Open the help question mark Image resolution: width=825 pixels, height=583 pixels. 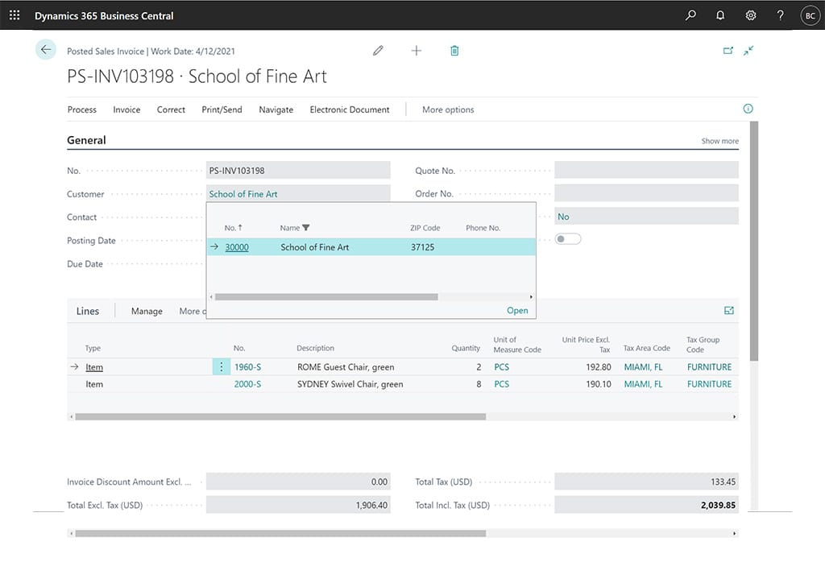coord(780,15)
